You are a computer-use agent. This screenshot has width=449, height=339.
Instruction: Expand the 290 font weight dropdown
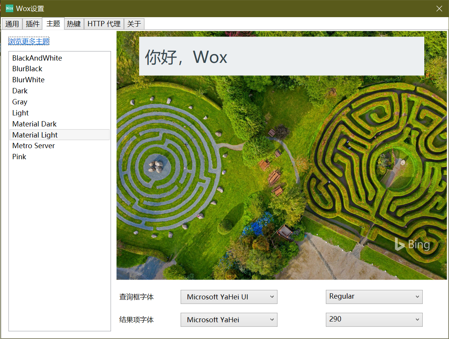[x=374, y=320]
